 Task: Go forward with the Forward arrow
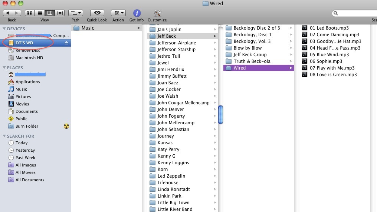[x=17, y=13]
